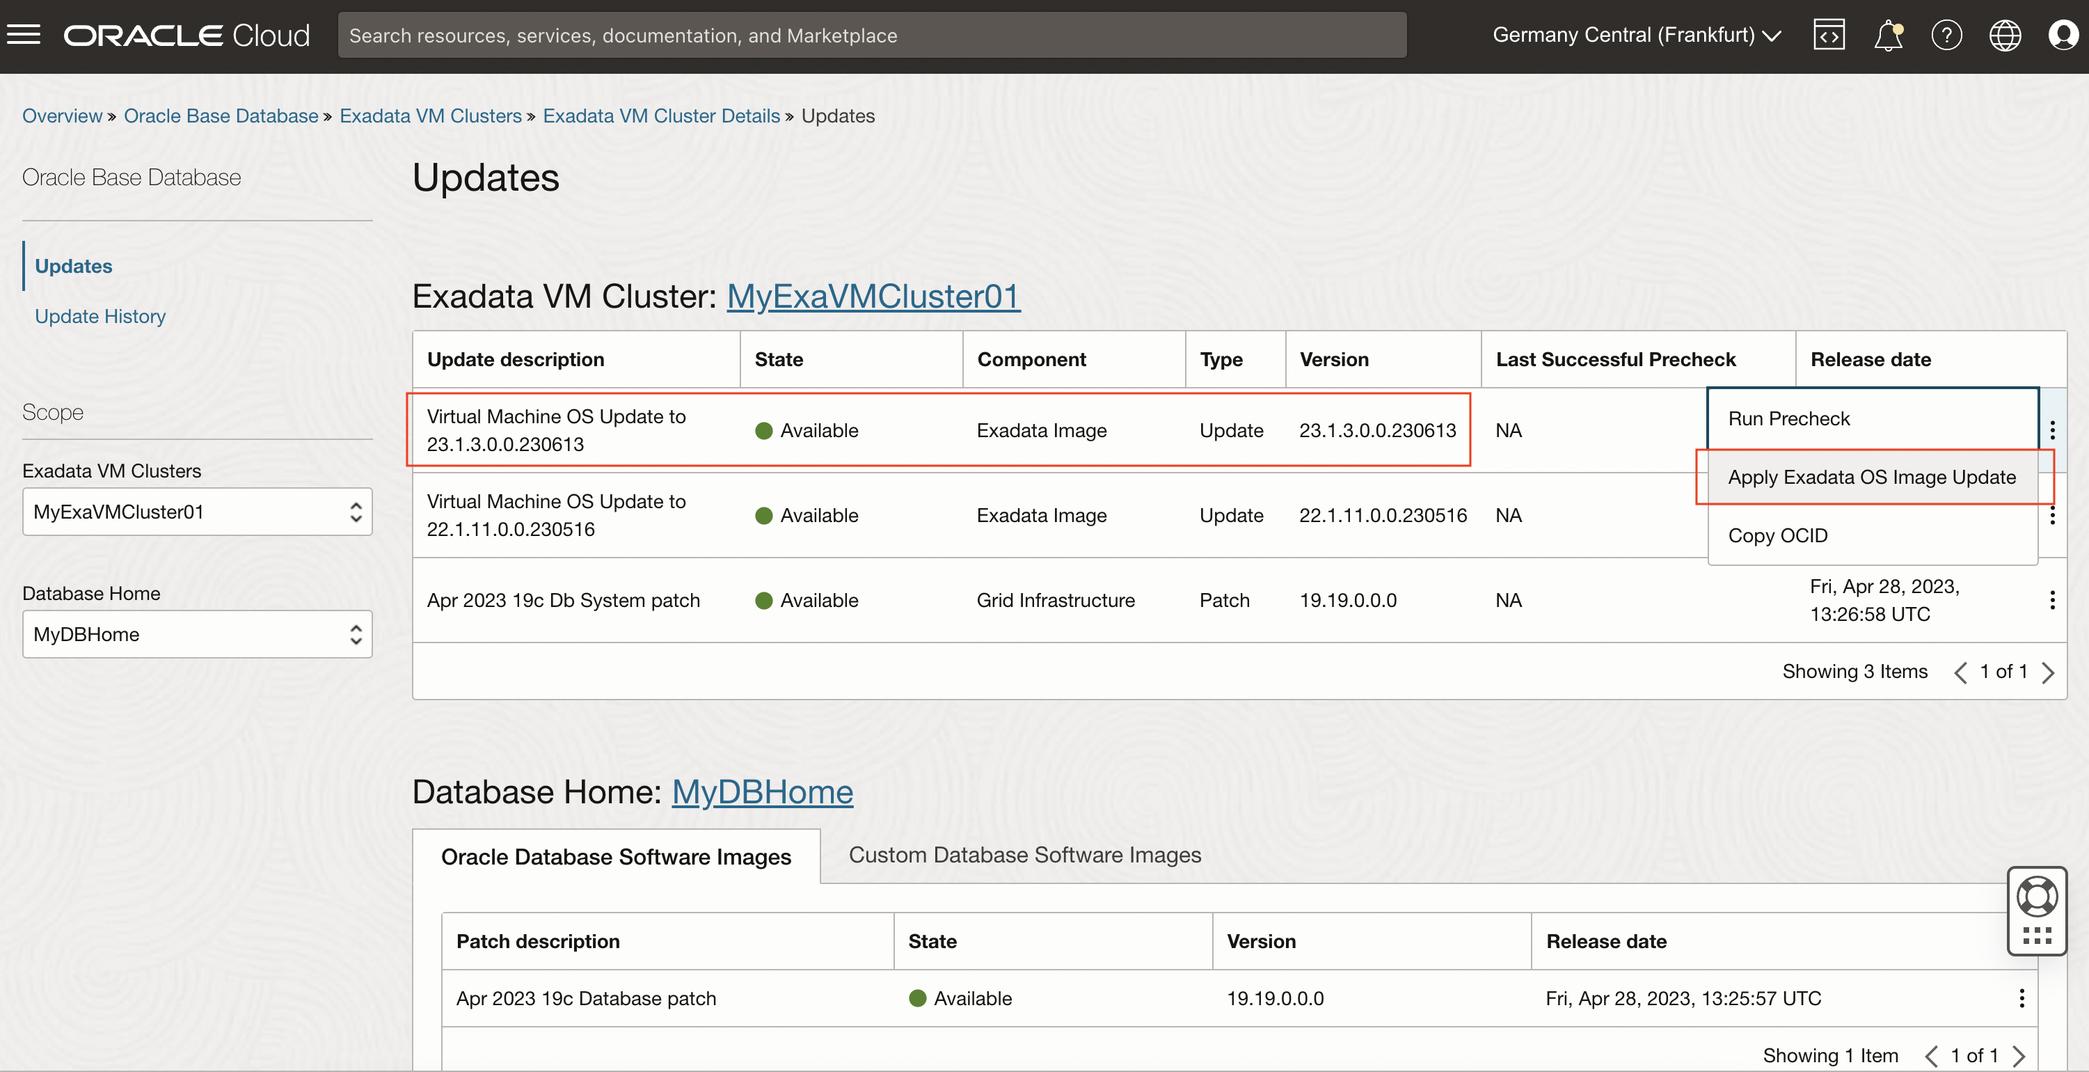2089x1072 pixels.
Task: Open the Cloud Shell developer tools icon
Action: click(1829, 35)
